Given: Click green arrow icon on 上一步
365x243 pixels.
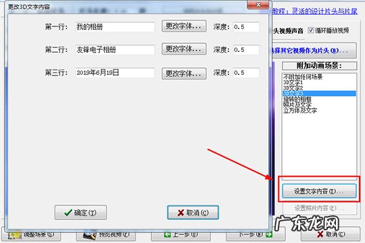Looking at the screenshot, I should pos(168,235).
